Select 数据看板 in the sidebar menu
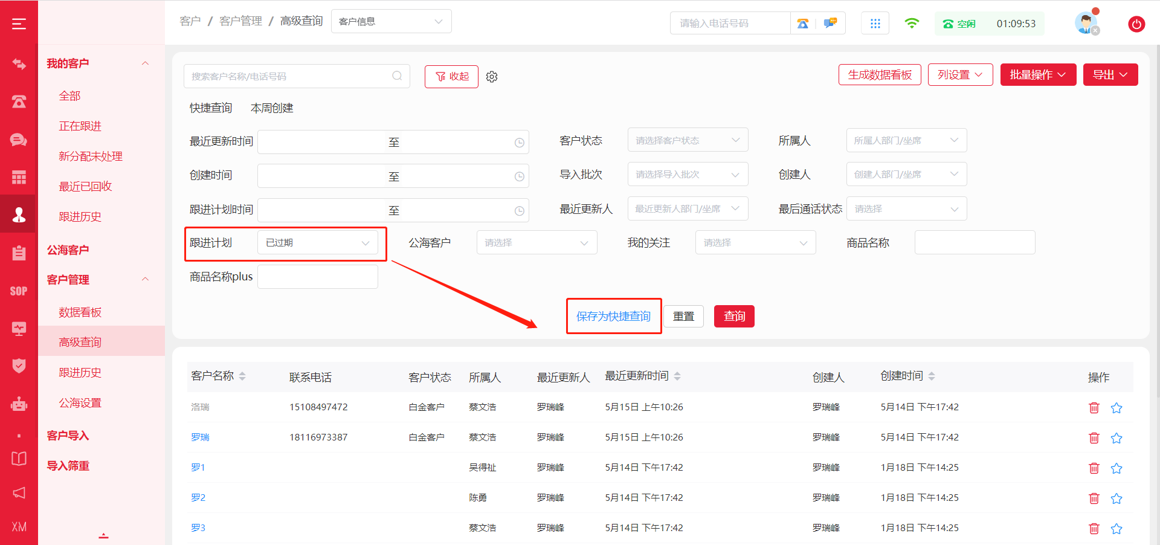 80,312
